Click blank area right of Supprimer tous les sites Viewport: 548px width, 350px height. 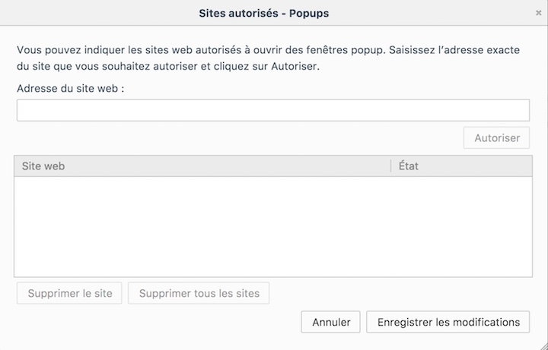pyautogui.click(x=398, y=293)
